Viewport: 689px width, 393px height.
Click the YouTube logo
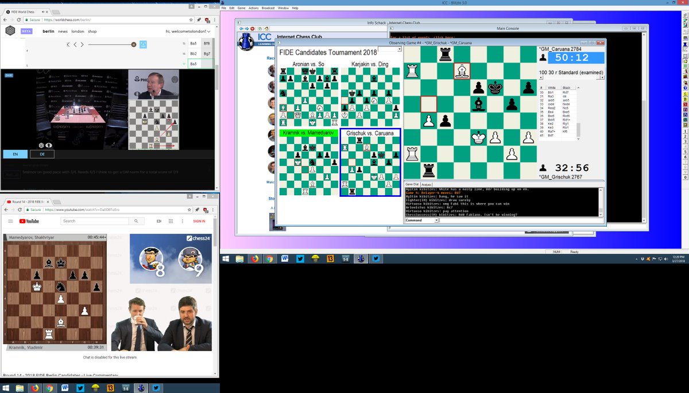(x=29, y=221)
